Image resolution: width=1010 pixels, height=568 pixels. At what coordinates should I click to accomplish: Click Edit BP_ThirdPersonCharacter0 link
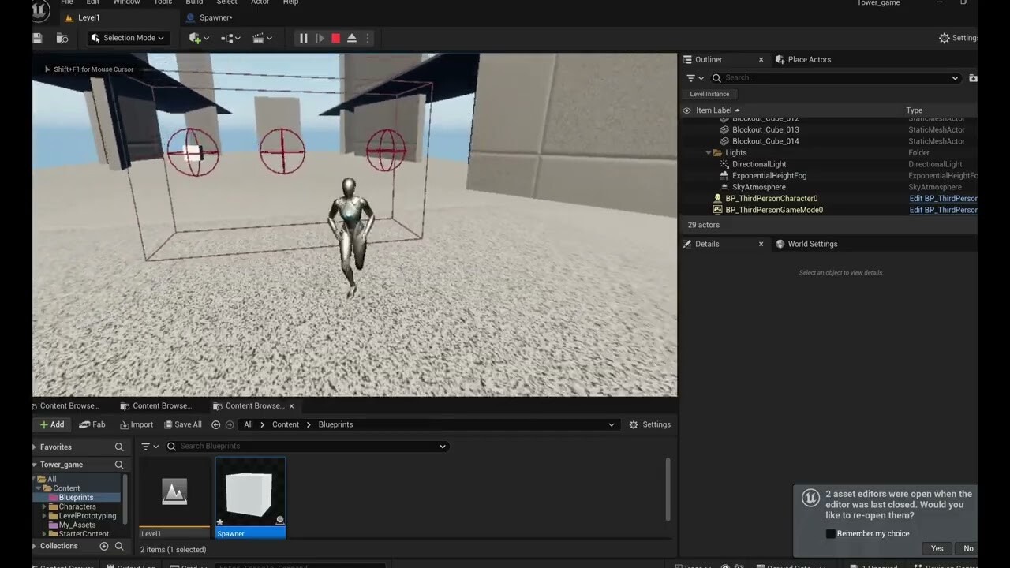(944, 198)
